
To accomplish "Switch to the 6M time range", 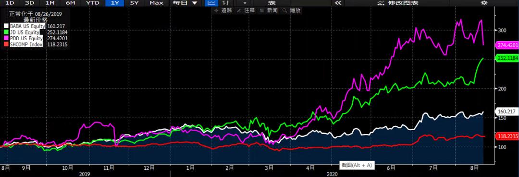I will coord(70,3).
